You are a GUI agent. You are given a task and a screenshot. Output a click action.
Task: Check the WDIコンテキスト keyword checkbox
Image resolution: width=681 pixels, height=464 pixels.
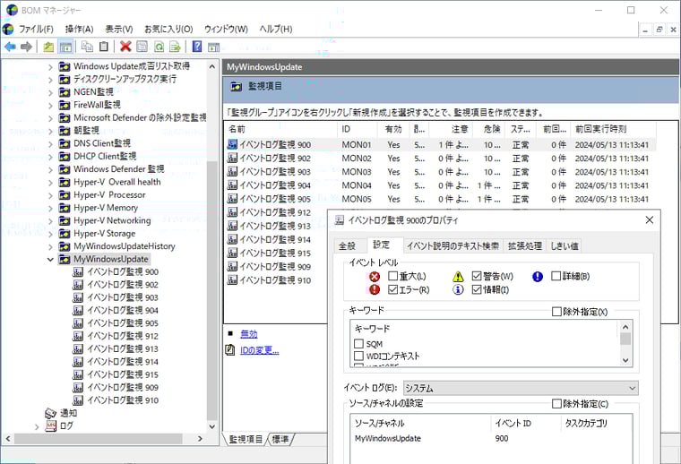(x=358, y=356)
